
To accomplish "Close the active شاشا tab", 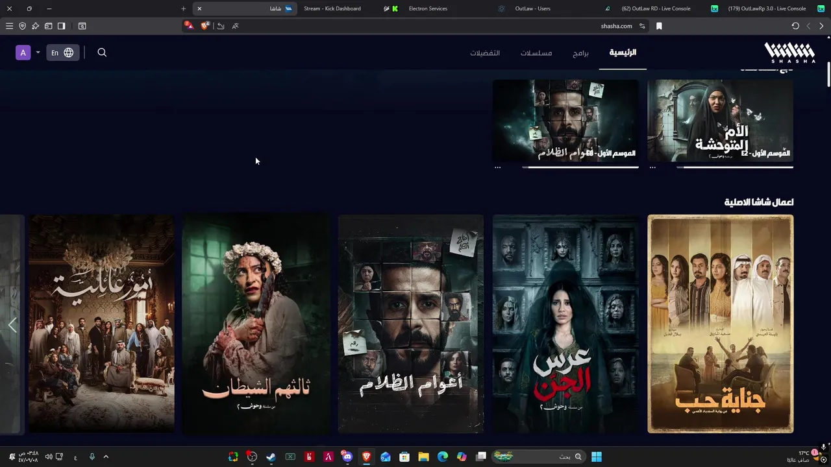I will (x=199, y=8).
